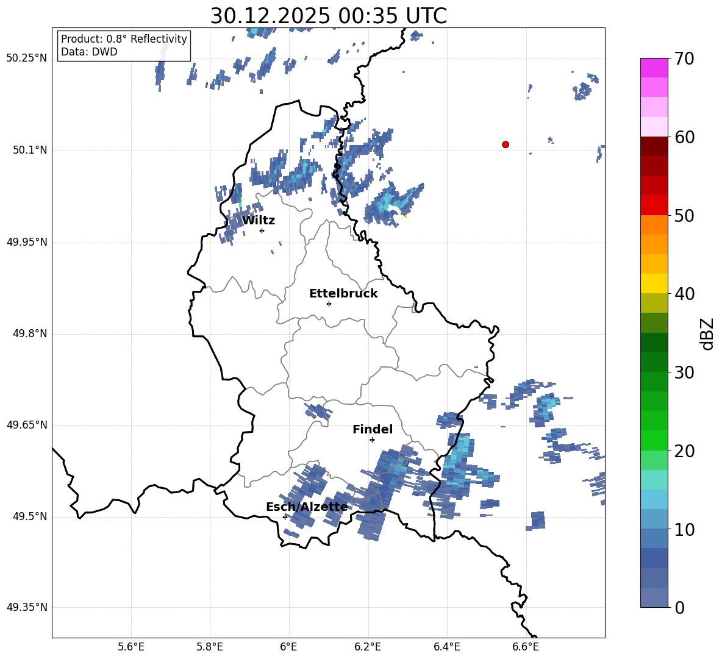Click the dBZ colorbar axis label
Screen dimensions: 722x659
(x=707, y=333)
